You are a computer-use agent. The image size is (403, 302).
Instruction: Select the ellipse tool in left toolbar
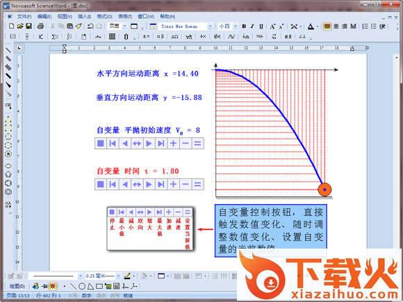8,166
